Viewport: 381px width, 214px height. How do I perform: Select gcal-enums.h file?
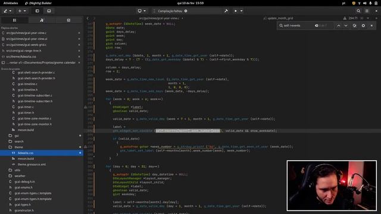click(x=23, y=188)
